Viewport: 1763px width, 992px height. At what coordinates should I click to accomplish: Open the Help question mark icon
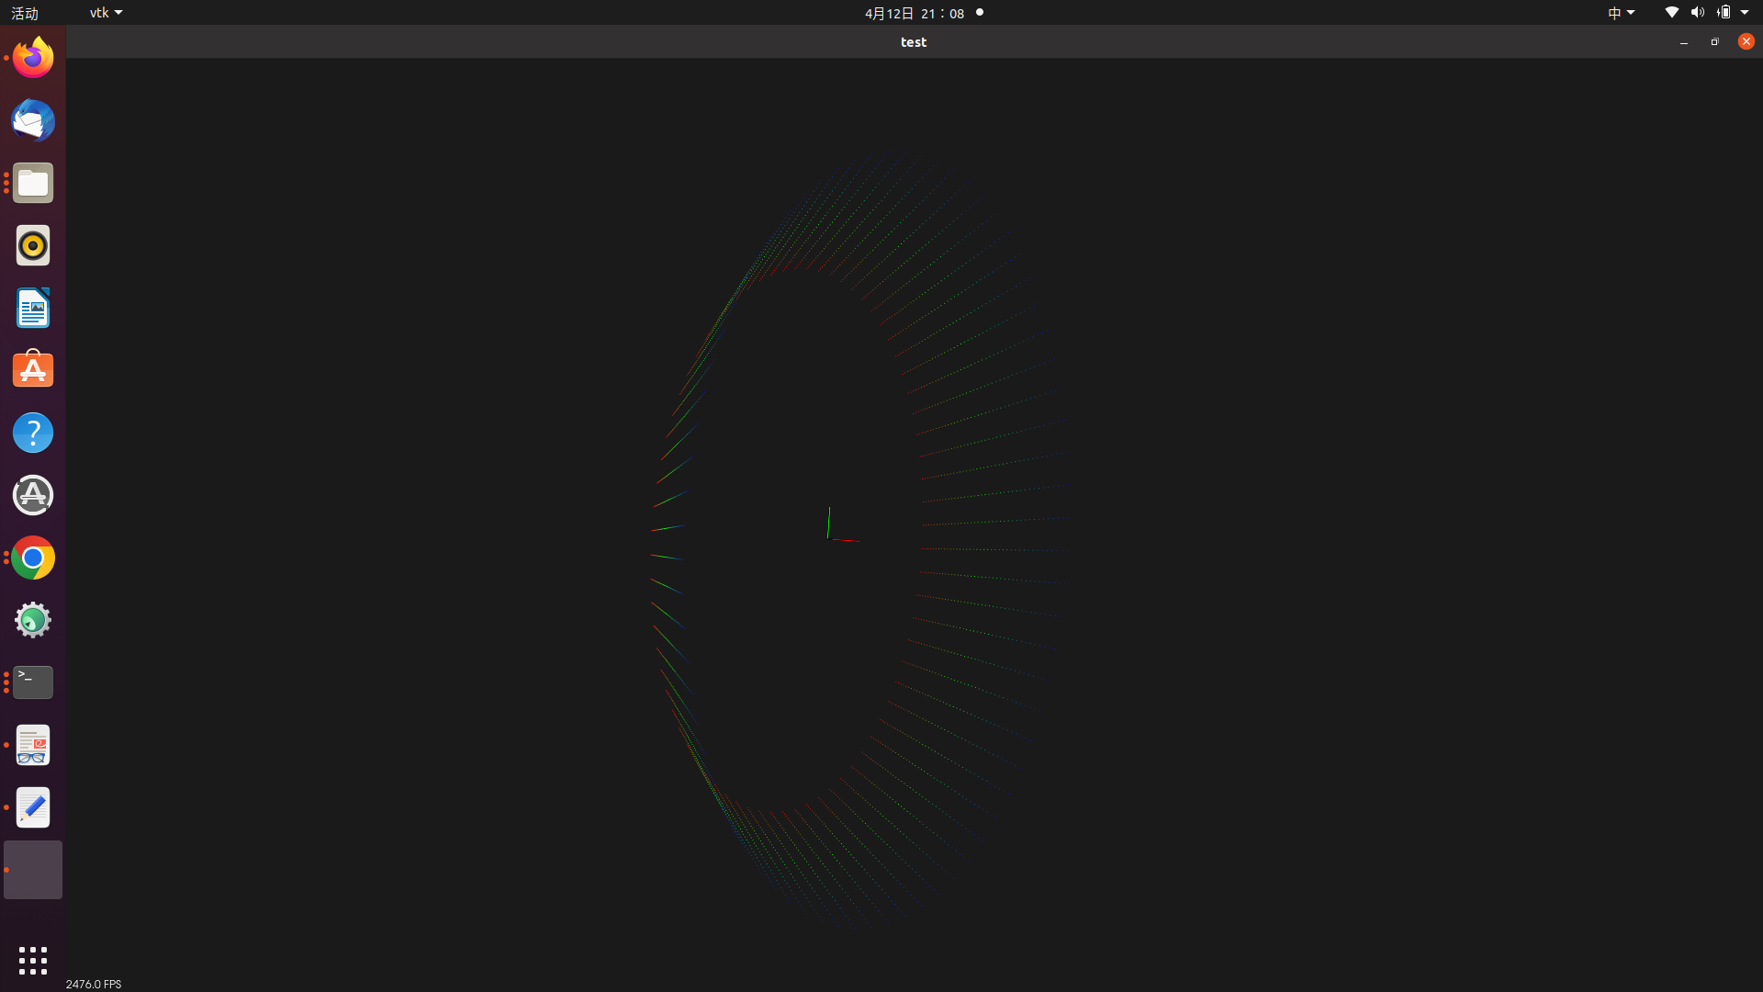(33, 433)
